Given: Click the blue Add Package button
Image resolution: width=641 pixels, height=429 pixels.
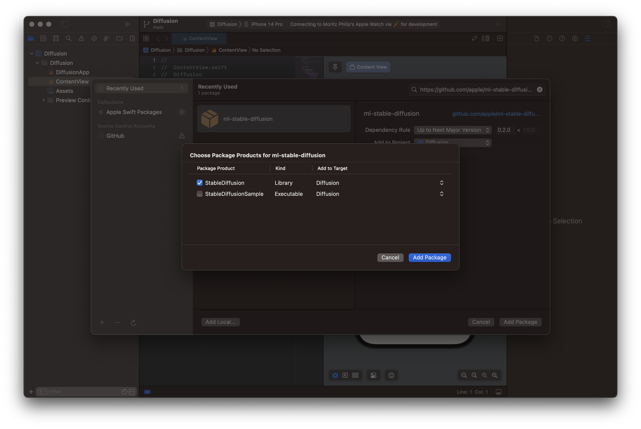Looking at the screenshot, I should coord(429,258).
